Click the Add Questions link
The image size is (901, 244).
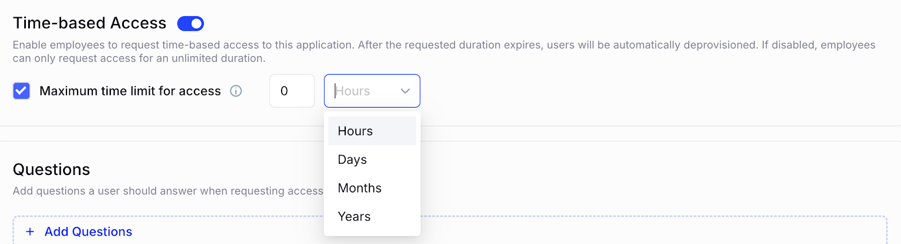pos(88,232)
